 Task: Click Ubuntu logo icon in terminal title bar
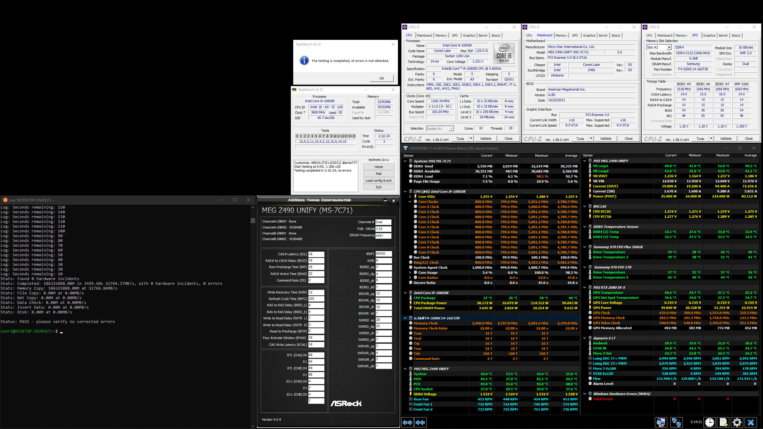click(x=5, y=200)
